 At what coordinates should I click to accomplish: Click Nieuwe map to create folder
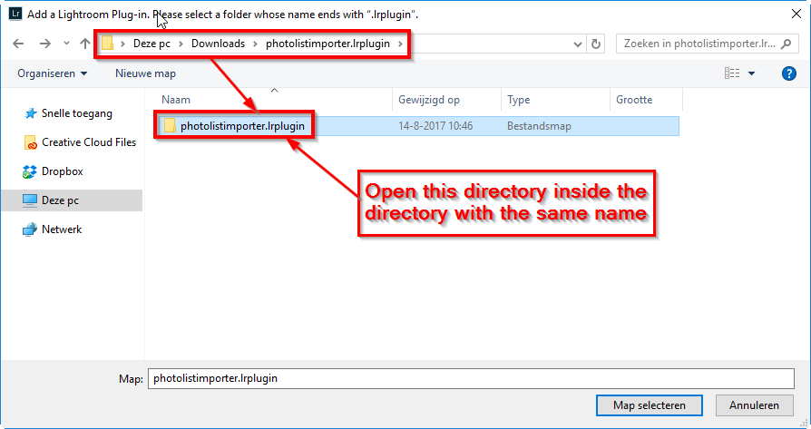tap(145, 73)
